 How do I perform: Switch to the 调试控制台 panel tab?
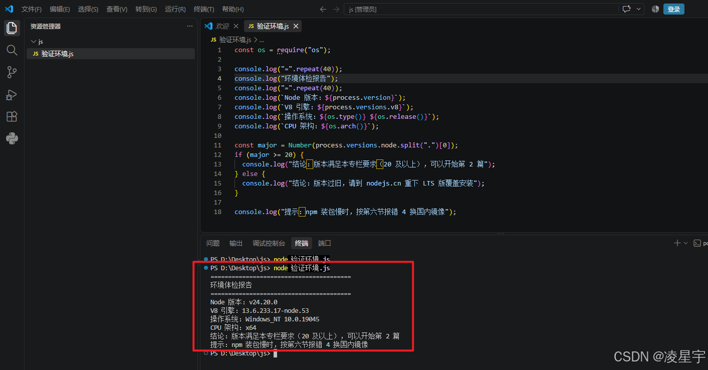pyautogui.click(x=269, y=243)
